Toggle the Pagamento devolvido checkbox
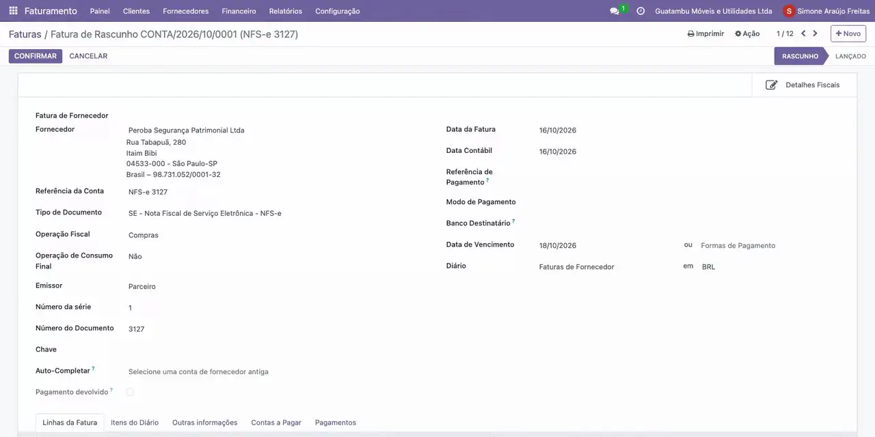 (130, 392)
